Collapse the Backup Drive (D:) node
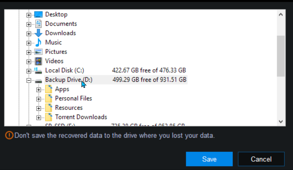The height and width of the screenshot is (170, 293). pyautogui.click(x=29, y=80)
